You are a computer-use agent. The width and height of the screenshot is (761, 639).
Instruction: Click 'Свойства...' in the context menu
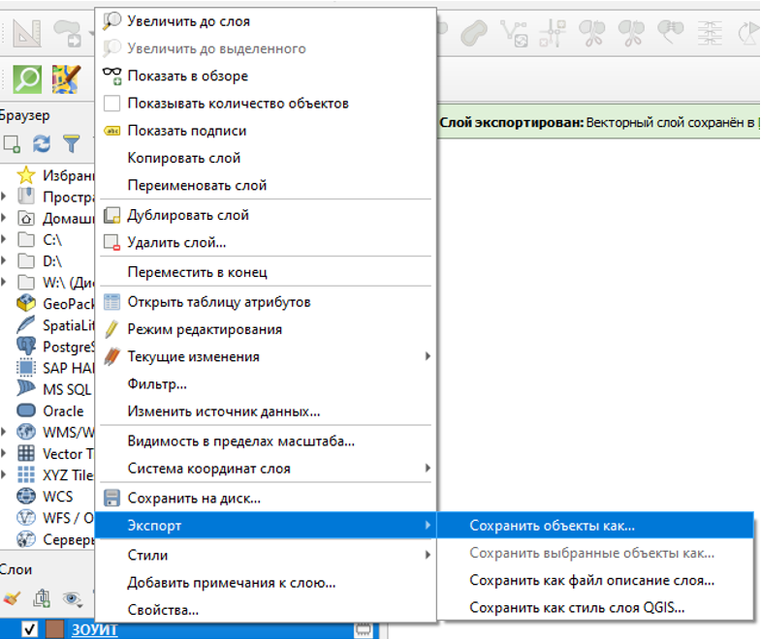[163, 610]
